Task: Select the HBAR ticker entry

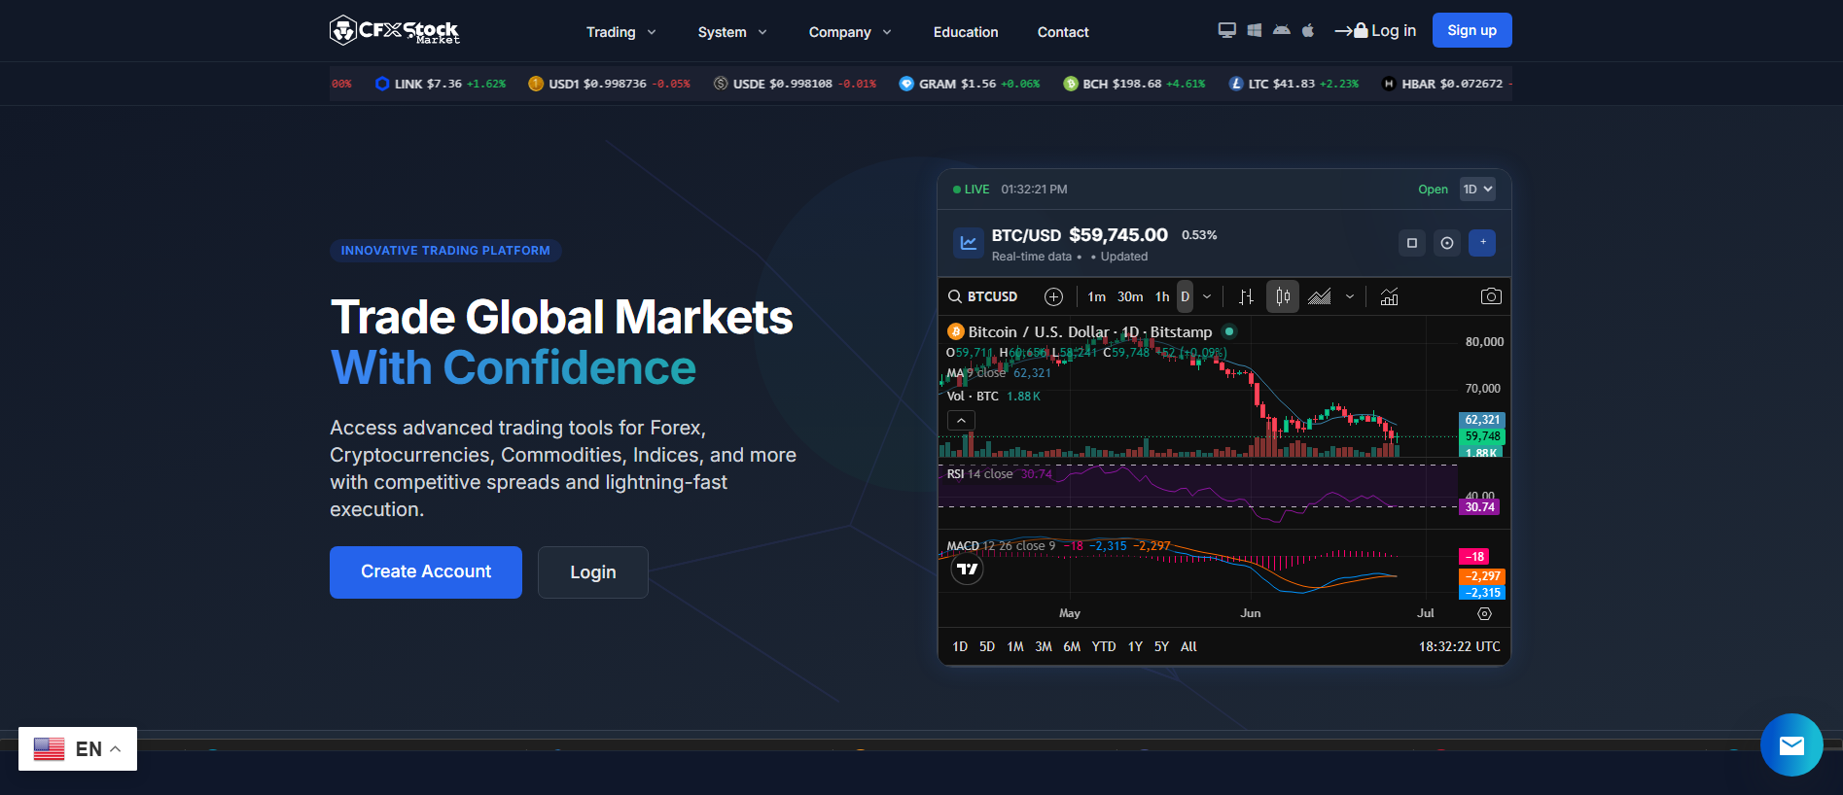Action: click(x=1446, y=84)
